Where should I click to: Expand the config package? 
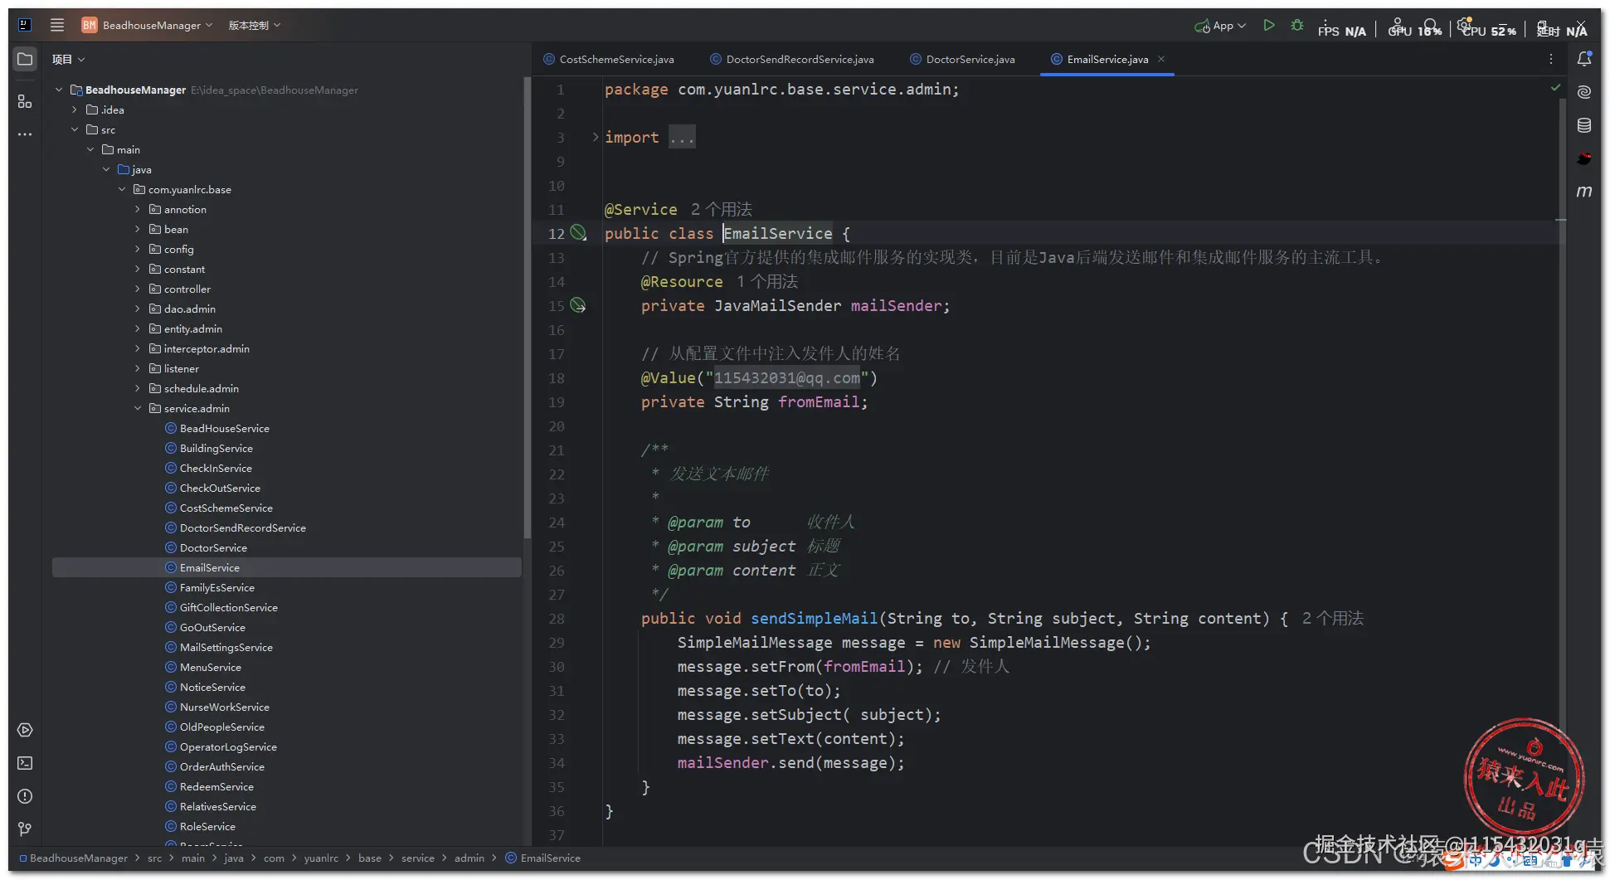point(137,249)
